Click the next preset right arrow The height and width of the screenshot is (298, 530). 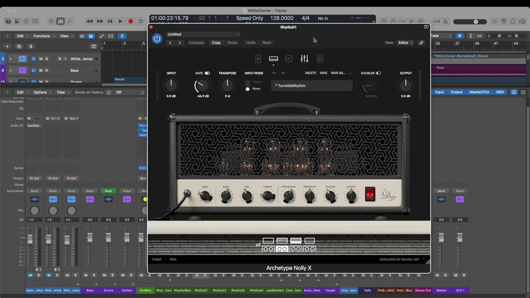tap(283, 73)
